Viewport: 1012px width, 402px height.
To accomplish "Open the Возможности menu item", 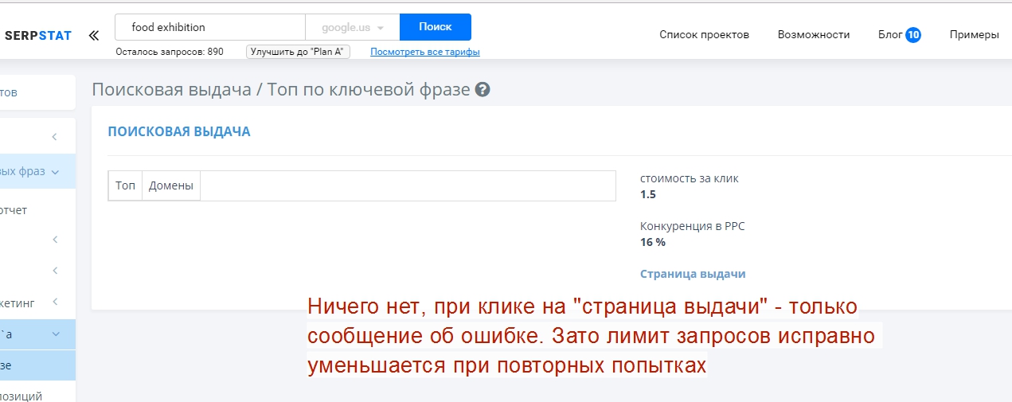I will [814, 34].
